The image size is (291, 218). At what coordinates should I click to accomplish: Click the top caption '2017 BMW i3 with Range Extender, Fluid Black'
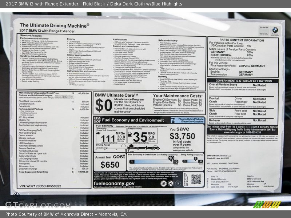pyautogui.click(x=94, y=4)
